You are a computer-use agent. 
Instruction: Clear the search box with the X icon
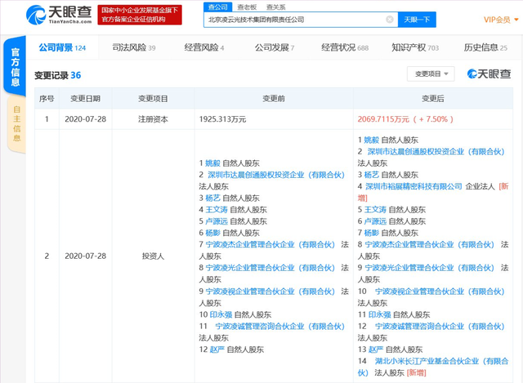[389, 20]
